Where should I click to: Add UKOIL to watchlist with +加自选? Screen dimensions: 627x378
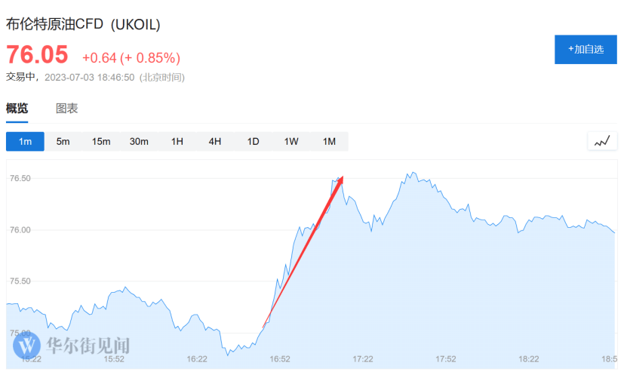(x=586, y=49)
